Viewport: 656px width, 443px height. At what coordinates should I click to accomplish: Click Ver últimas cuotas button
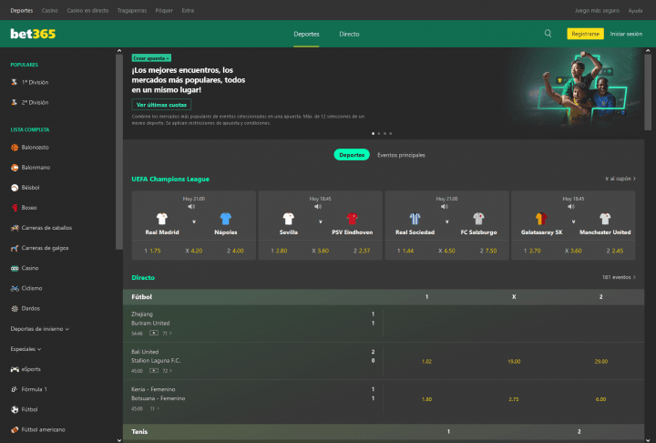click(161, 105)
